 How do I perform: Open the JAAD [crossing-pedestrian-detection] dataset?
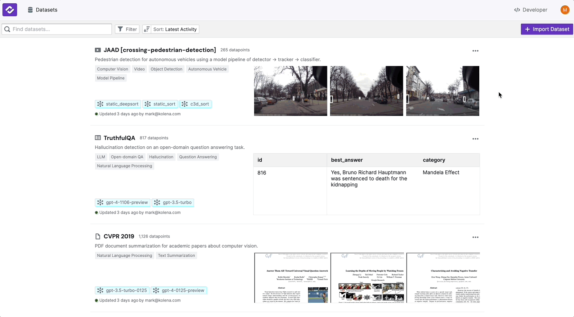160,50
